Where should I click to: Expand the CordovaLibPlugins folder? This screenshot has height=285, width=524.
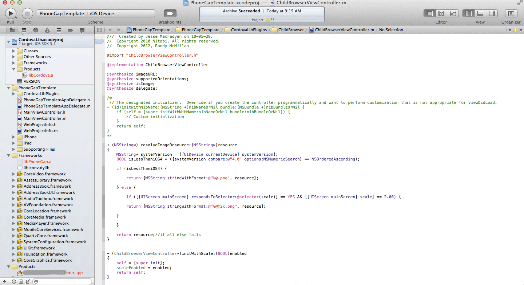[x=14, y=94]
